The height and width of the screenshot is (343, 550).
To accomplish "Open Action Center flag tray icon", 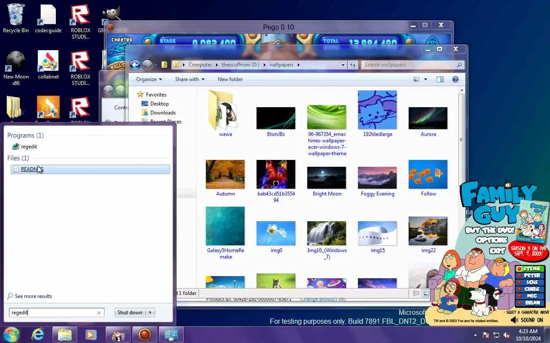I will click(486, 335).
